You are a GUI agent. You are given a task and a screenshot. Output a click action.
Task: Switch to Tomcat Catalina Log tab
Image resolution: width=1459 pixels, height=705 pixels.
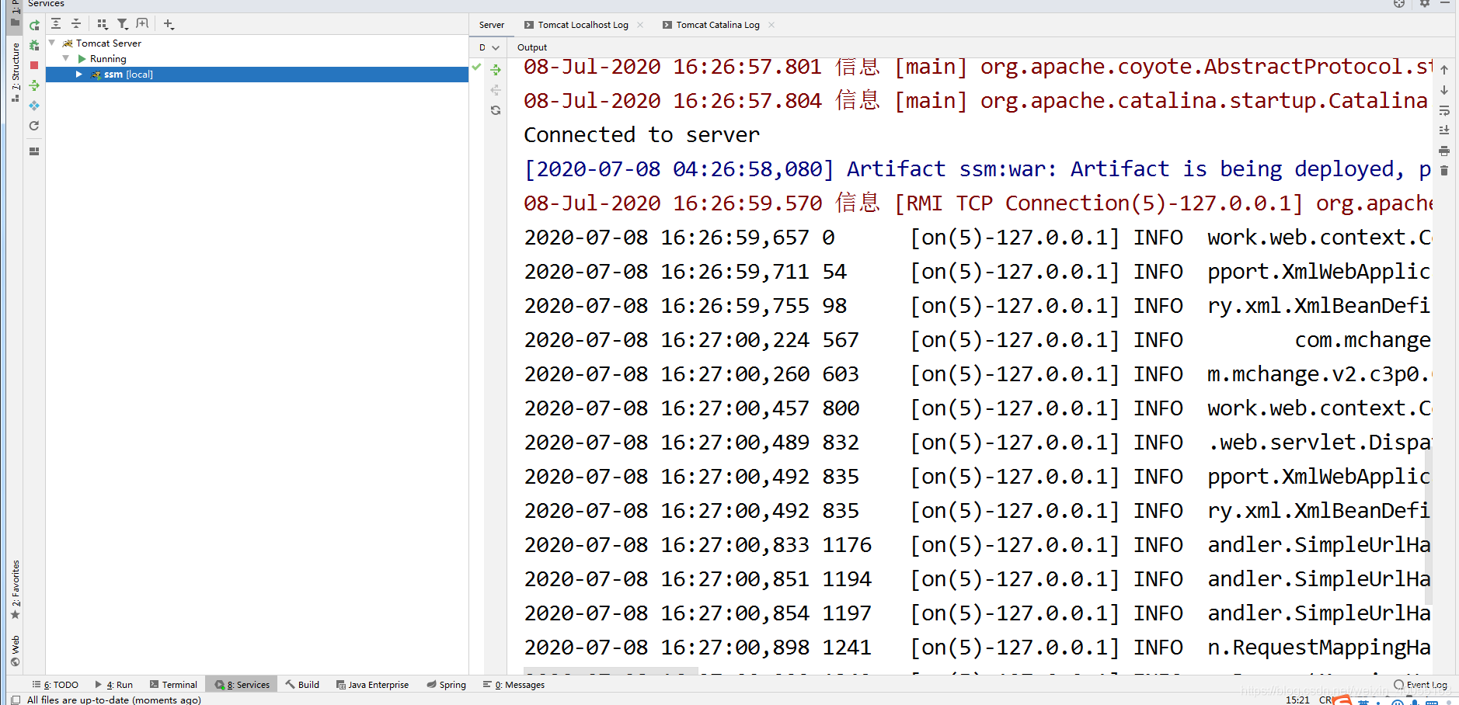coord(718,25)
